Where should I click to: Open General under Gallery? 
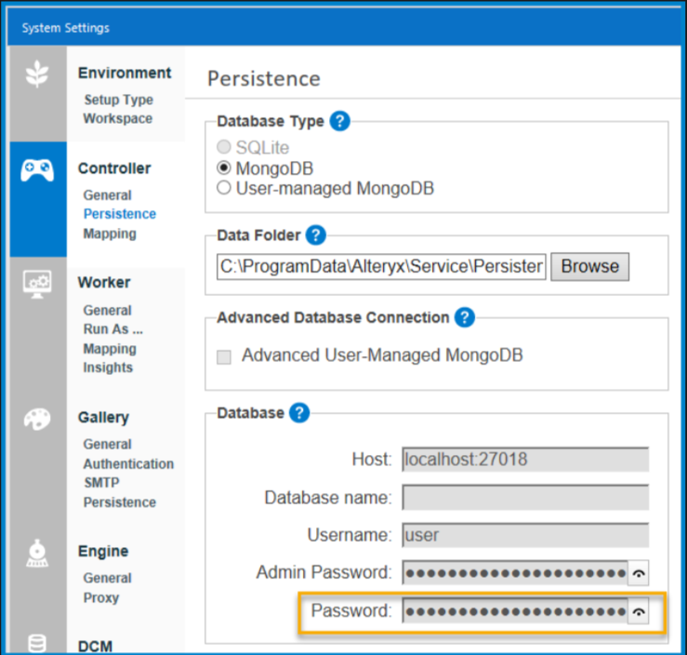point(107,444)
